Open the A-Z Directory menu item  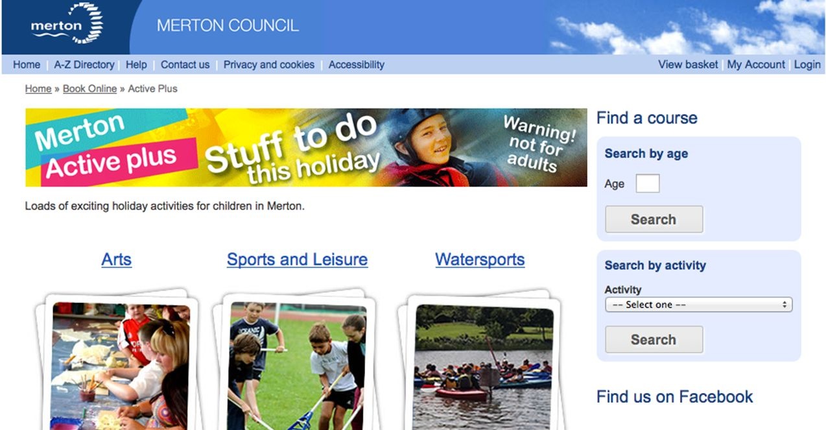[x=84, y=65]
